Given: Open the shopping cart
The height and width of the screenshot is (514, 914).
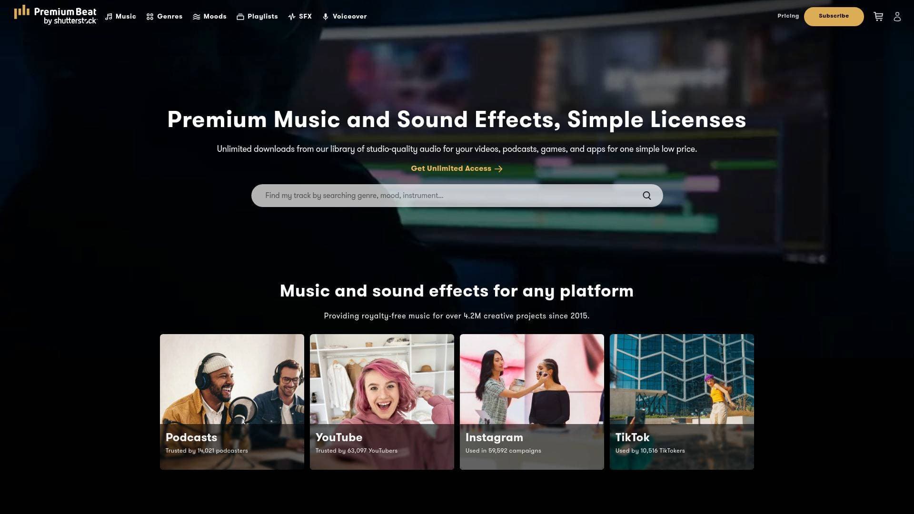Looking at the screenshot, I should coord(878,16).
